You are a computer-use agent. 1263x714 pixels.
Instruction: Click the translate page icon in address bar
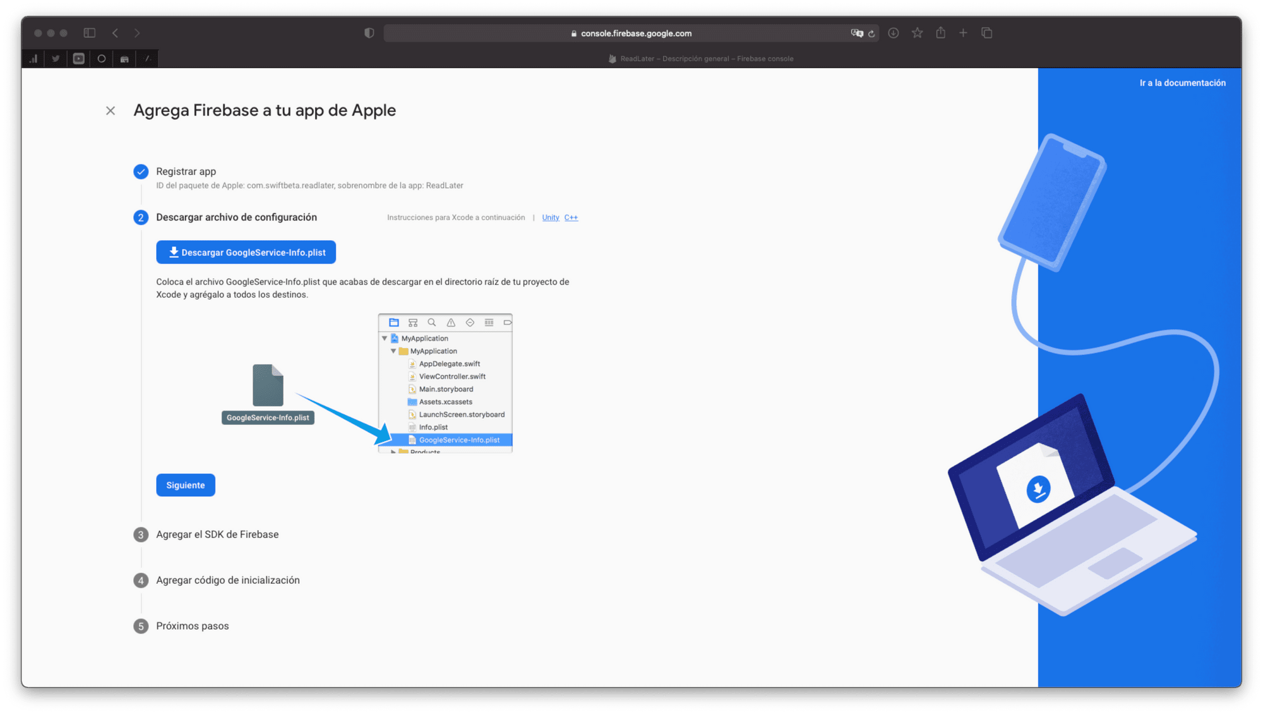point(857,33)
